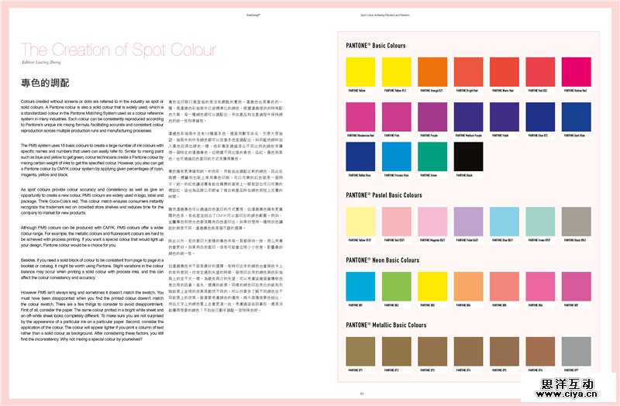This screenshot has height=406, width=620.
Task: Pick the PANTONE Black swatch
Action: (467, 157)
